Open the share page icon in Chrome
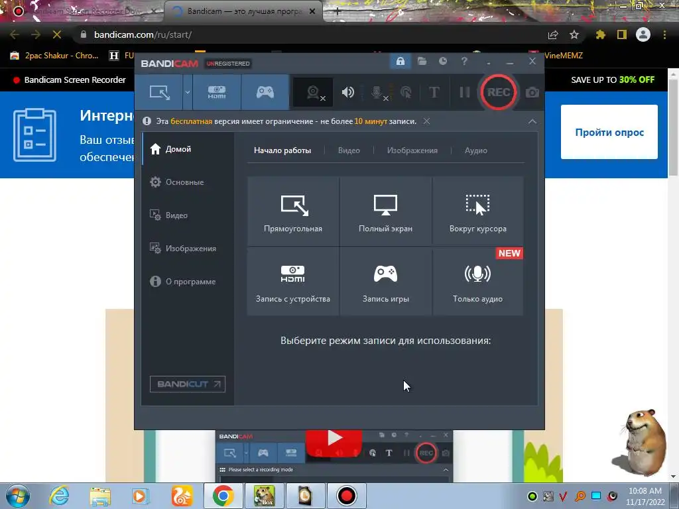679x509 pixels. click(552, 34)
